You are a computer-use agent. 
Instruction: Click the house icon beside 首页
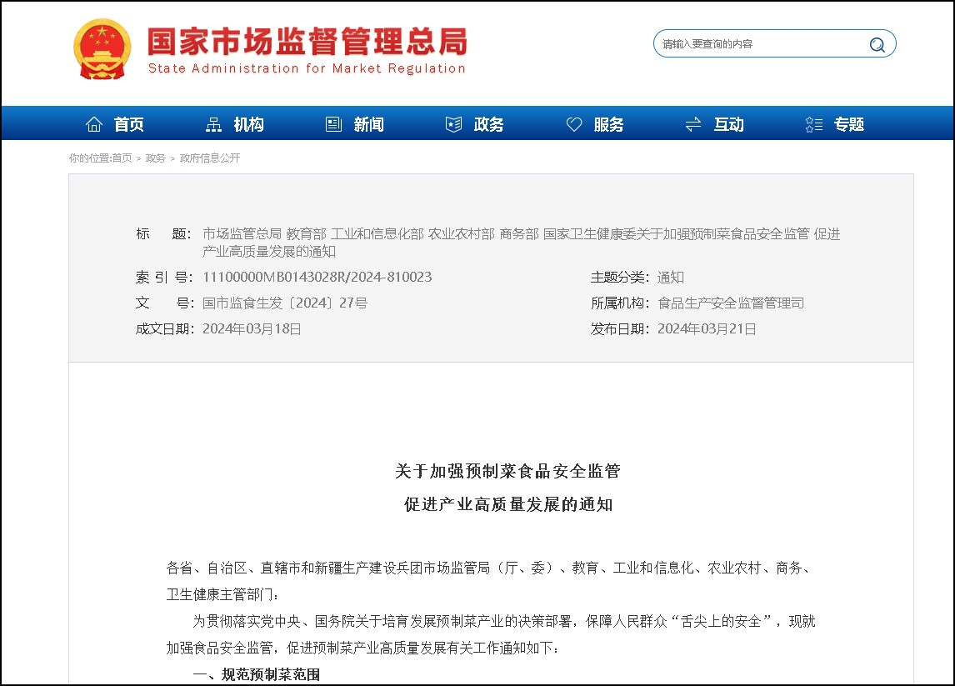(94, 125)
